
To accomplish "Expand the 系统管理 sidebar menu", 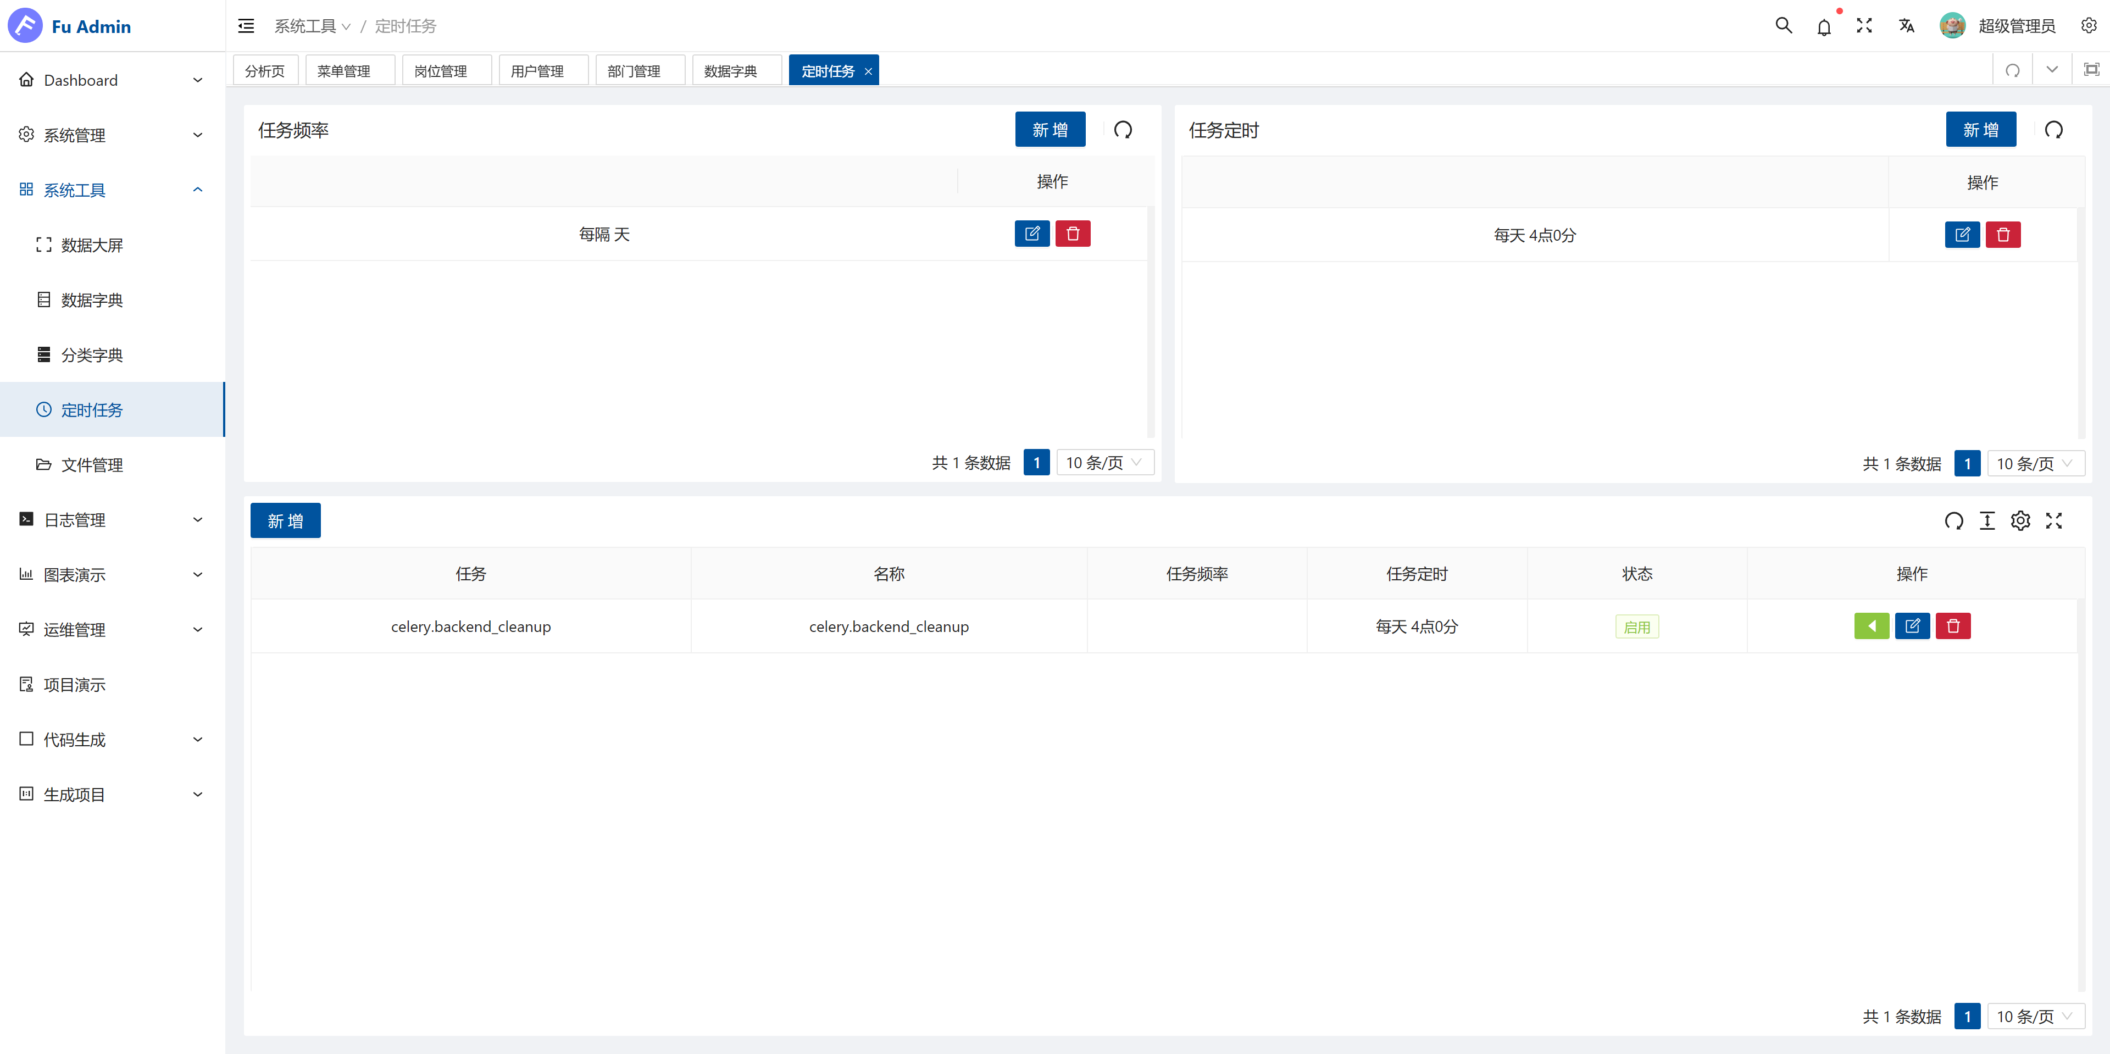I will coord(112,135).
